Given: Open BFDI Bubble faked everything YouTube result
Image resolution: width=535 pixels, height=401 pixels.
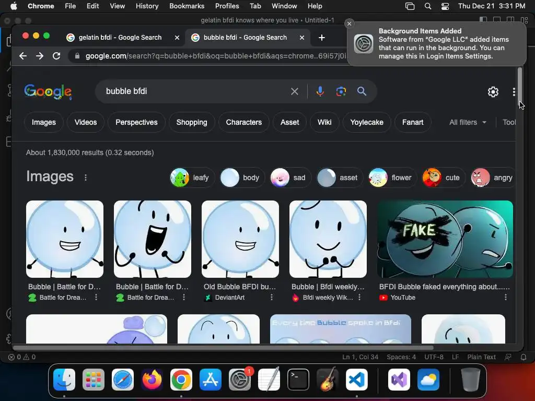Looking at the screenshot, I should click(445, 239).
